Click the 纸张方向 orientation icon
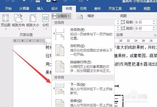 [x=18, y=18]
